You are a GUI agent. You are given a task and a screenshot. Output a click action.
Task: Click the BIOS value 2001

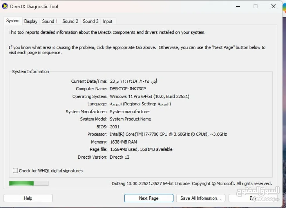point(115,127)
